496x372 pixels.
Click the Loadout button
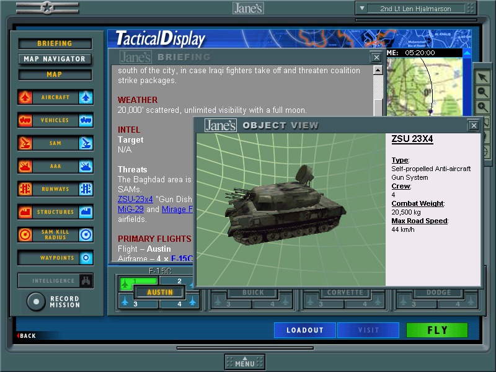tap(305, 330)
